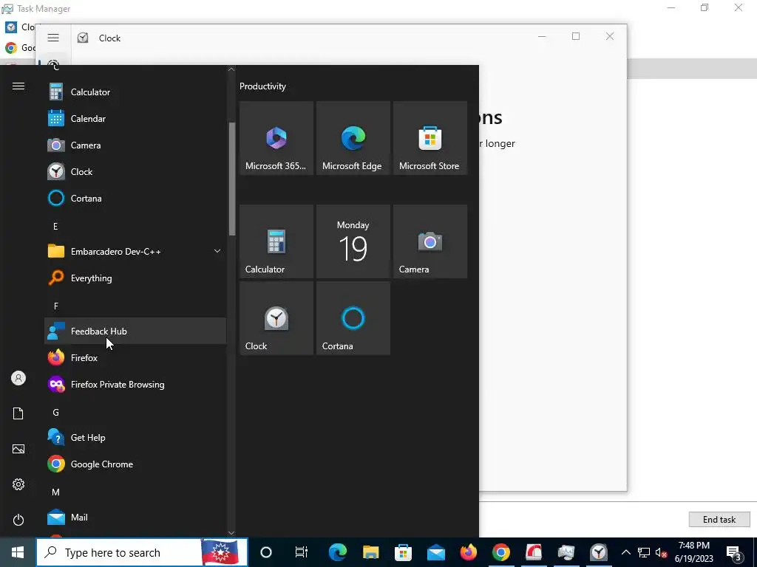
Task: Restore down the Task Manager window
Action: pyautogui.click(x=705, y=7)
